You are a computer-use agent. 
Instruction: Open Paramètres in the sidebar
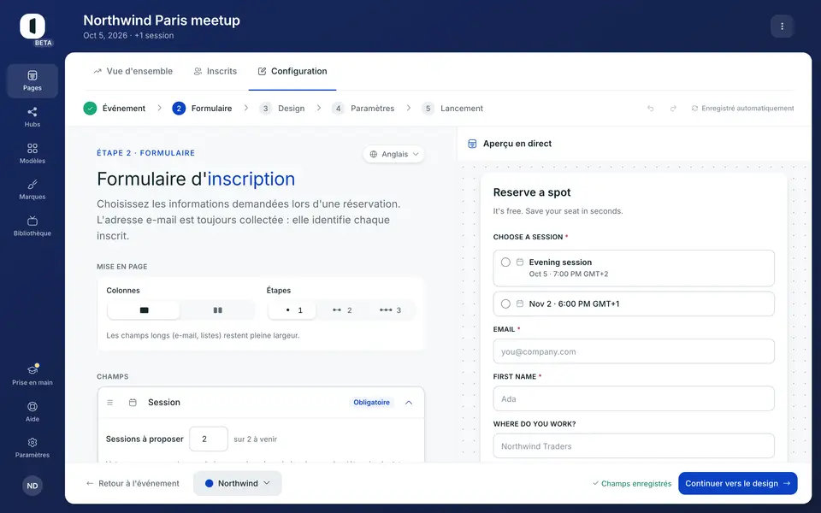point(32,448)
